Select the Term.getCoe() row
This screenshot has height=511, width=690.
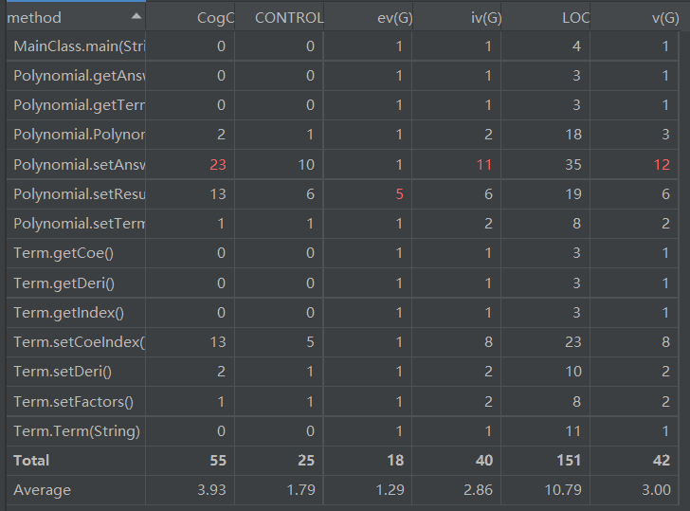coord(342,253)
